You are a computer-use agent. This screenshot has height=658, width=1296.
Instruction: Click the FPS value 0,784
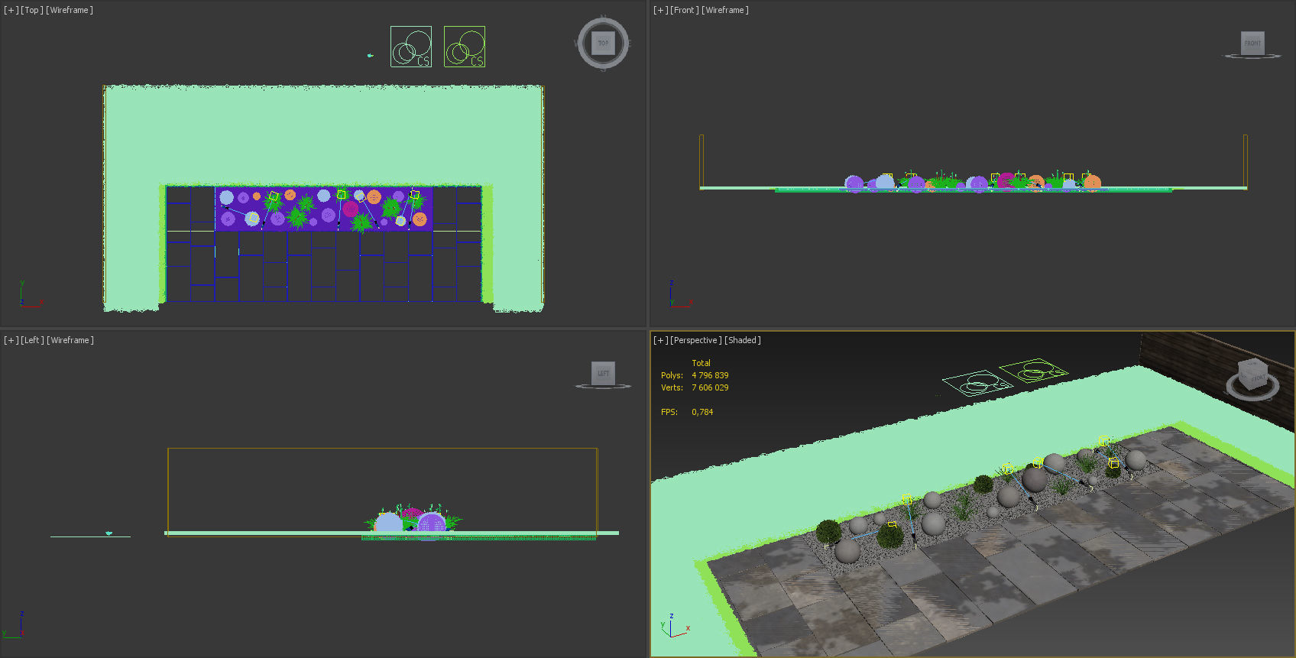tap(702, 412)
